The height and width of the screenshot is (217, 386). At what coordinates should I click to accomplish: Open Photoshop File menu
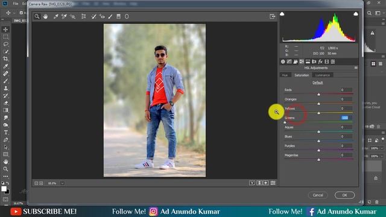[x=16, y=4]
